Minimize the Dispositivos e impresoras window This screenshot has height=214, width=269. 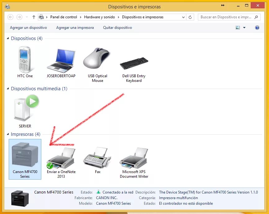click(238, 6)
